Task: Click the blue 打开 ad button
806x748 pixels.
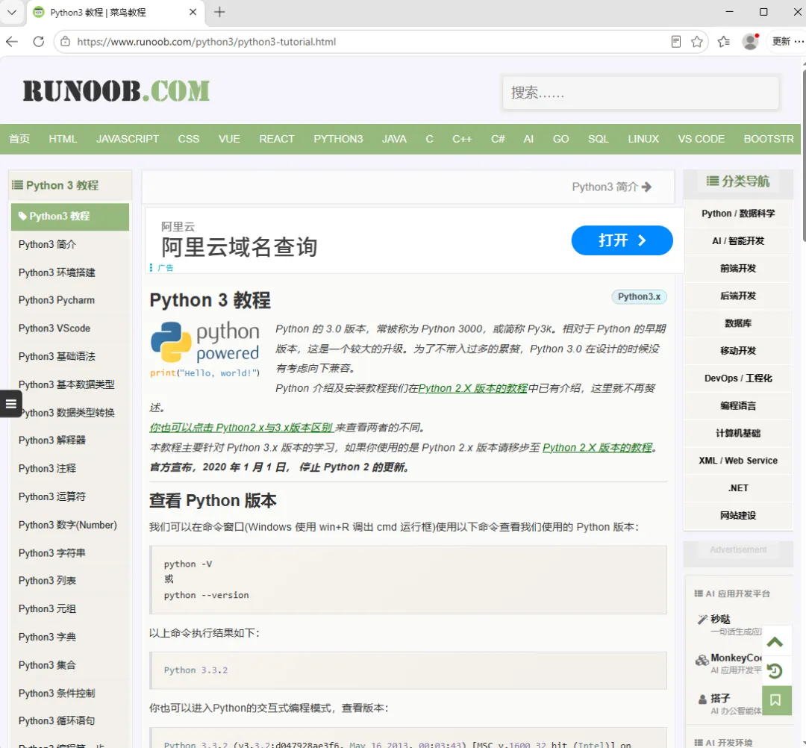Action: (x=622, y=240)
